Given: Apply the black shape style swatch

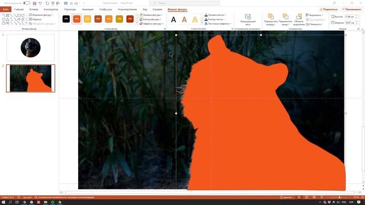Looking at the screenshot, I should click(66, 19).
